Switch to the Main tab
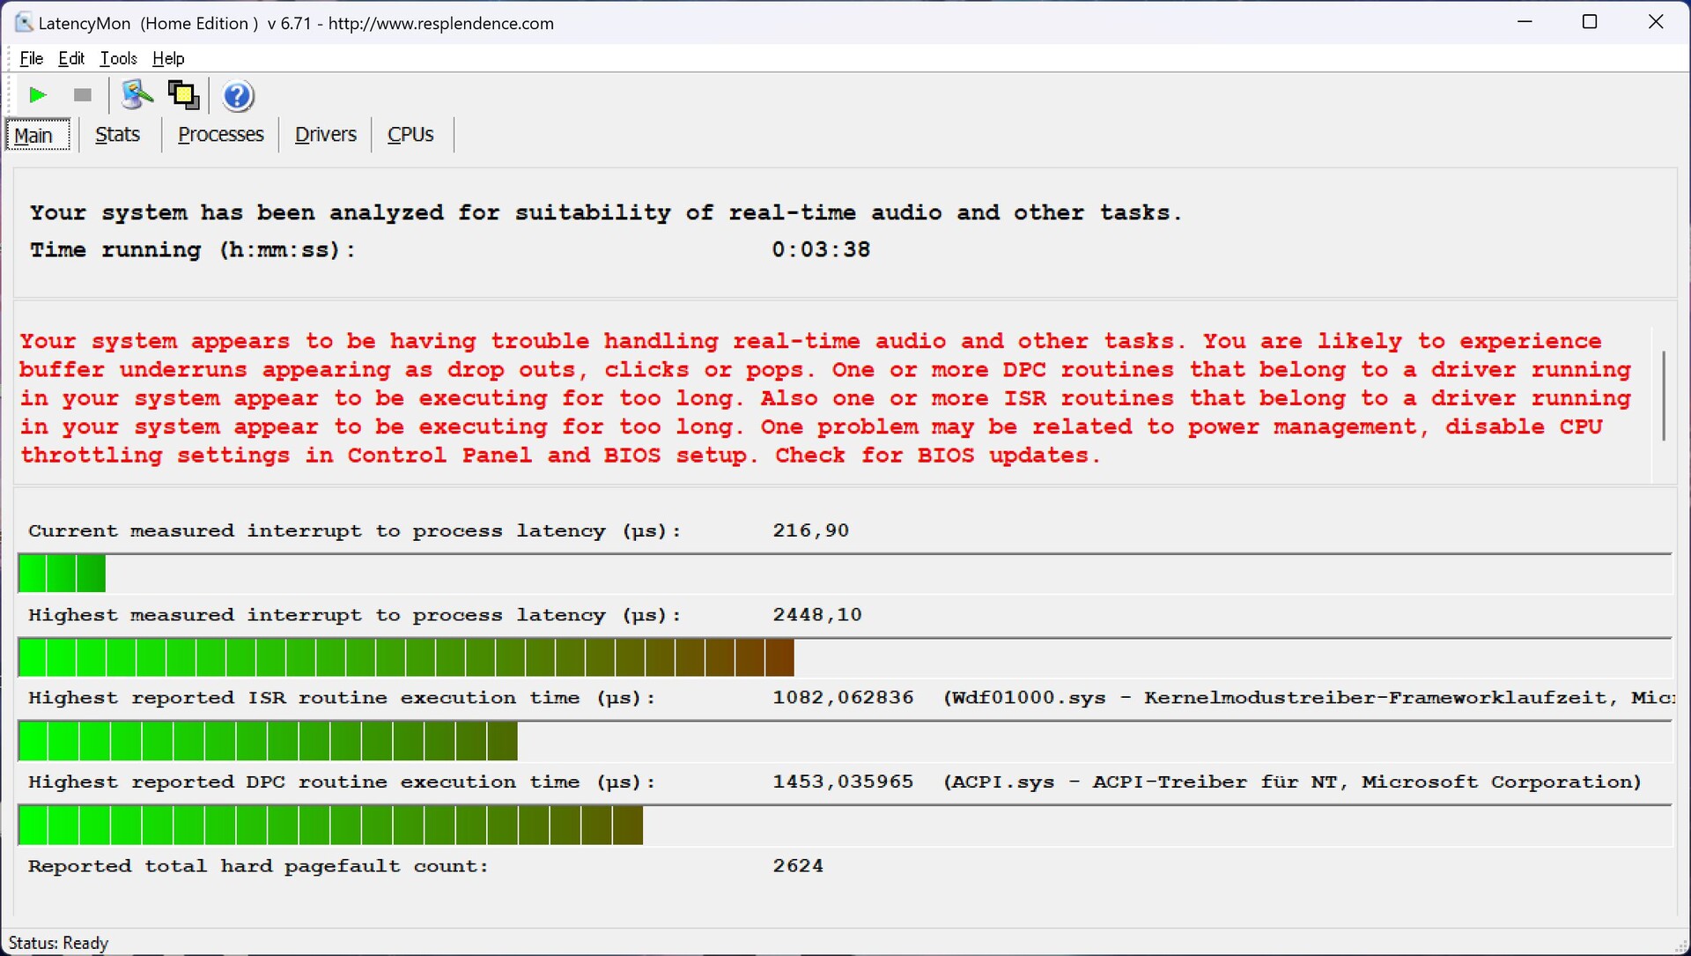The height and width of the screenshot is (956, 1691). [37, 135]
